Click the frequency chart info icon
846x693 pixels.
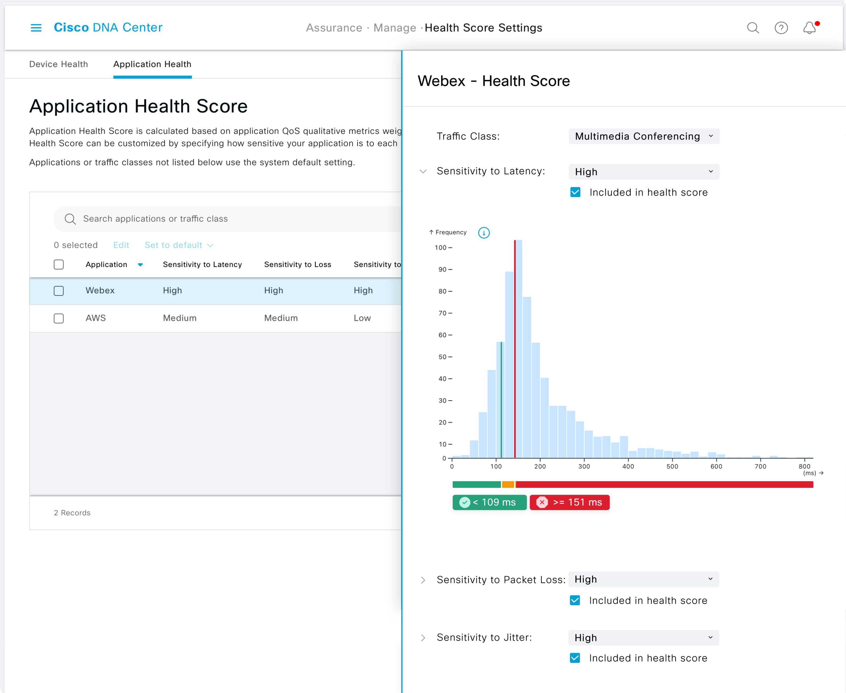[484, 233]
